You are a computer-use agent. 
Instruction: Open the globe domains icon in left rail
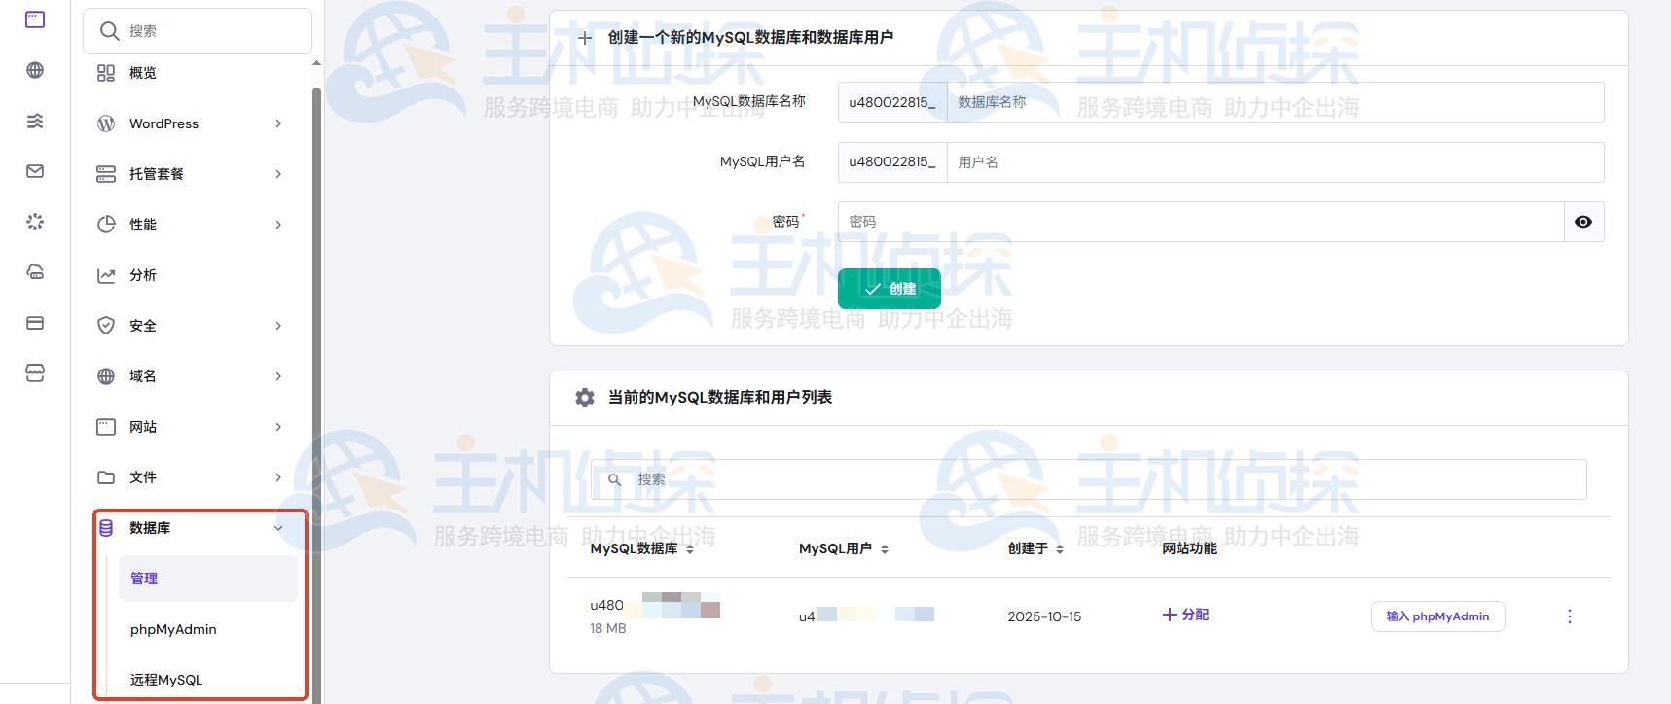pyautogui.click(x=35, y=70)
